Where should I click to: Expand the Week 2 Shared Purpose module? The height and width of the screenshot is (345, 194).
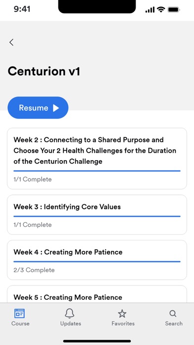(x=97, y=159)
